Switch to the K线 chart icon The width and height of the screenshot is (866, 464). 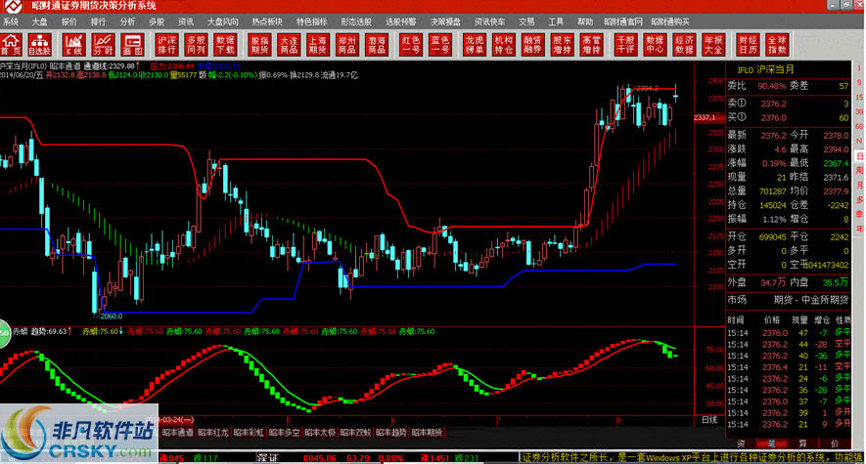pyautogui.click(x=73, y=45)
